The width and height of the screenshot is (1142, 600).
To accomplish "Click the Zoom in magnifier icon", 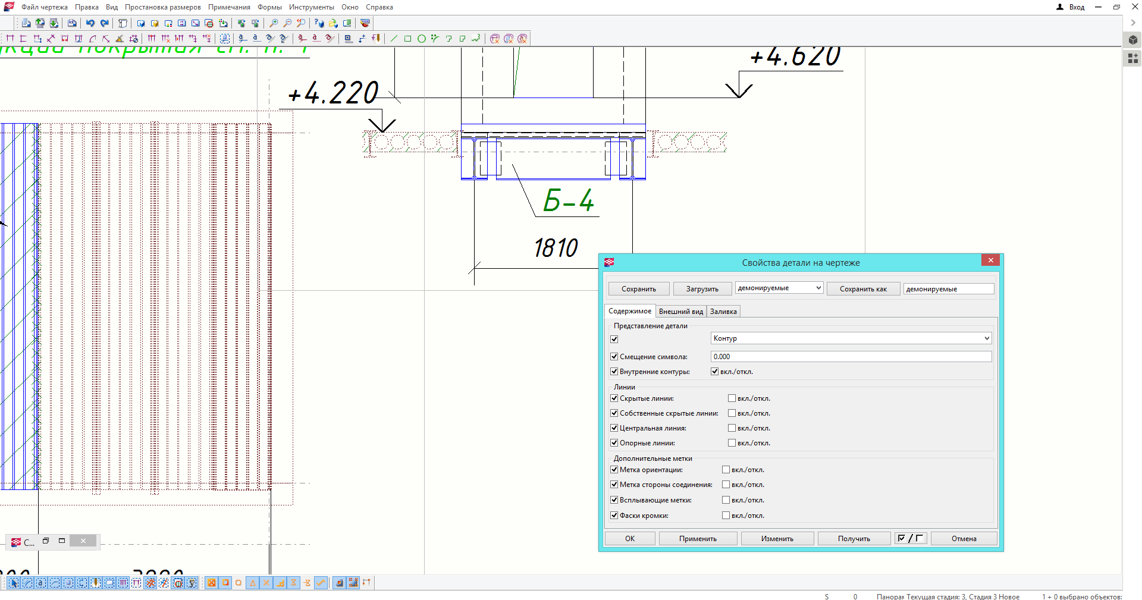I will (x=274, y=23).
